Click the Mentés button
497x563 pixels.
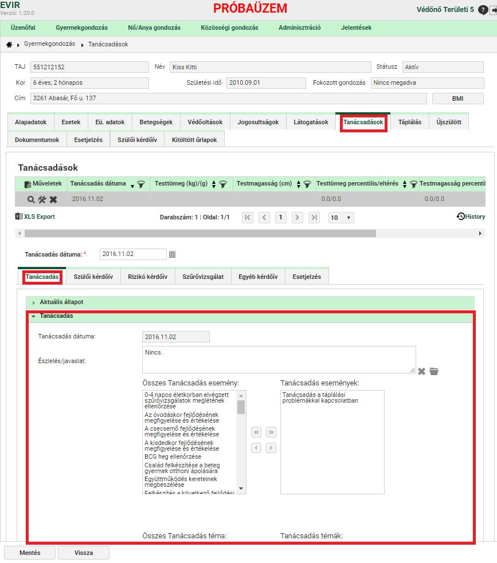(x=30, y=553)
